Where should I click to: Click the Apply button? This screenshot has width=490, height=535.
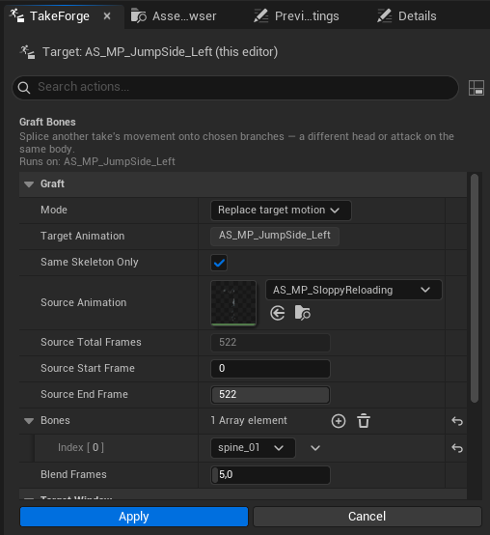(x=134, y=517)
